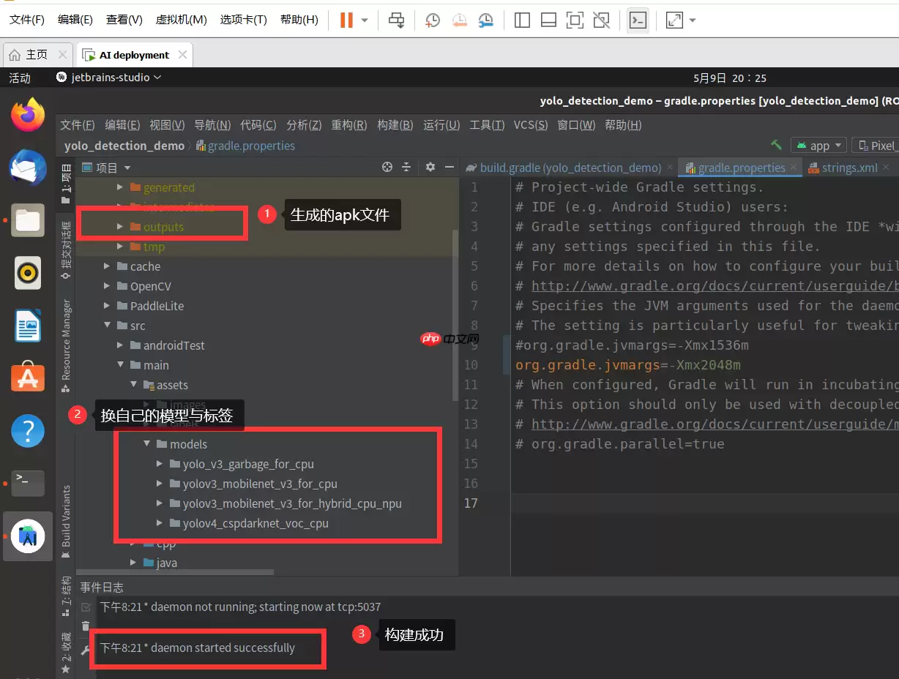Click the project panel settings gear icon
This screenshot has height=679, width=899.
[x=430, y=168]
